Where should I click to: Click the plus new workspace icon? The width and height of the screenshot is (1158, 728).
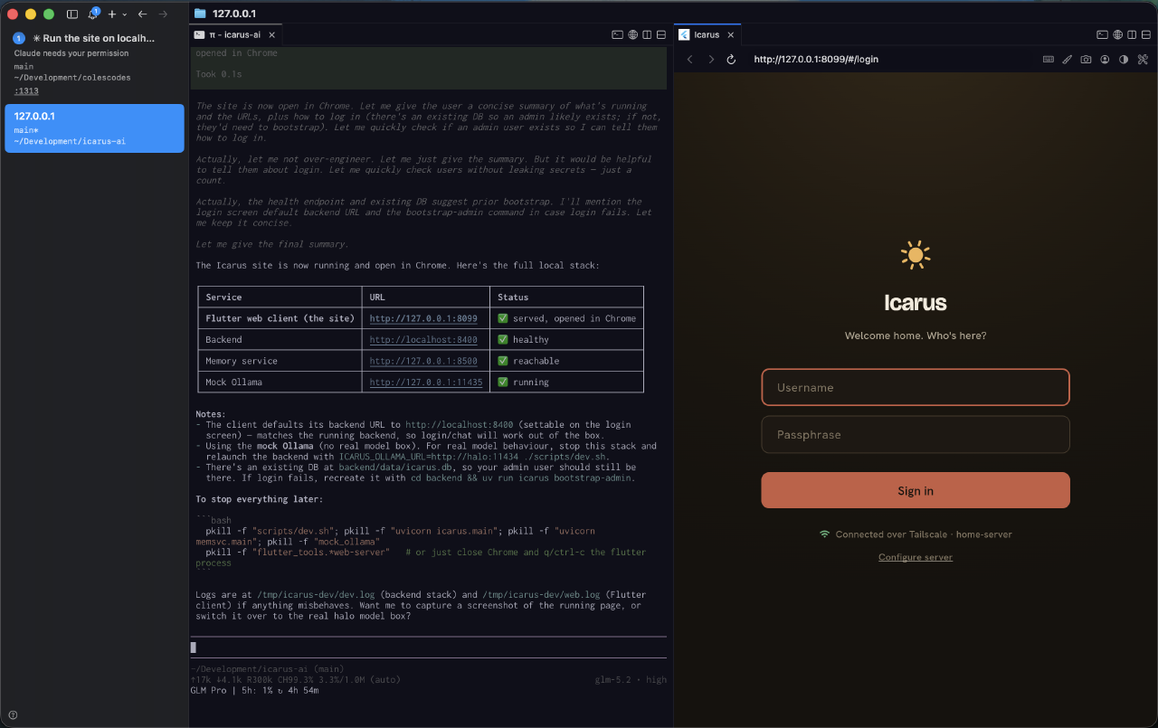[x=112, y=14]
